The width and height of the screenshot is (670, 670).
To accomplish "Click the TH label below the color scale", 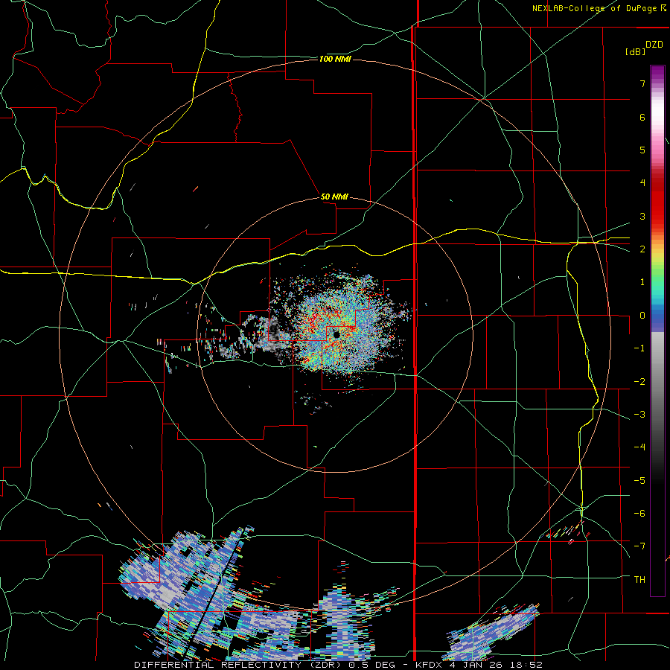I will (x=639, y=579).
